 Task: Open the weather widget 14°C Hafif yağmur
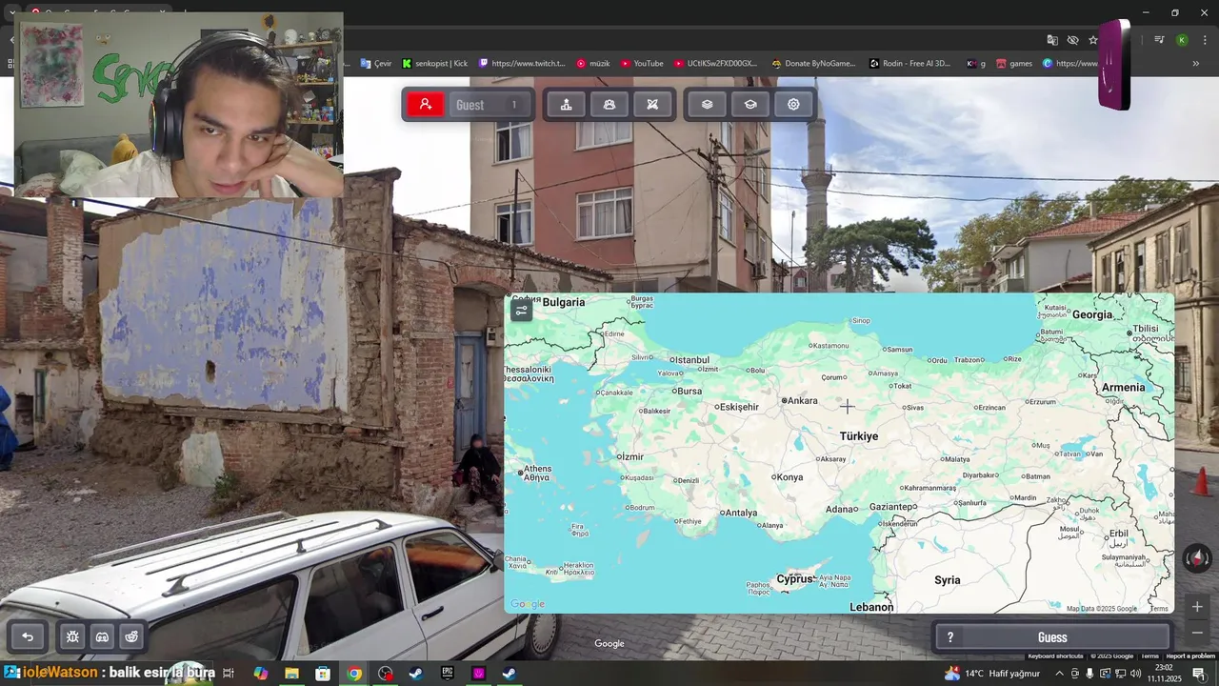(992, 674)
